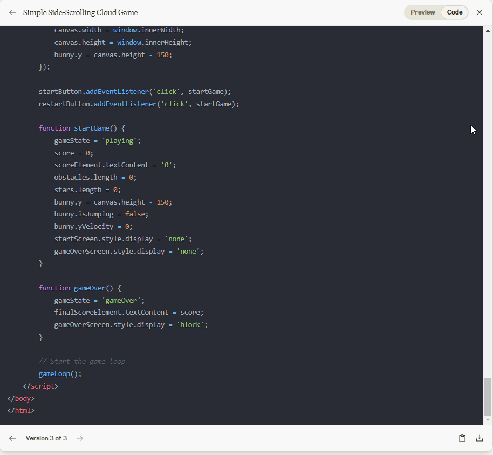Click the next version arrow

pos(80,438)
